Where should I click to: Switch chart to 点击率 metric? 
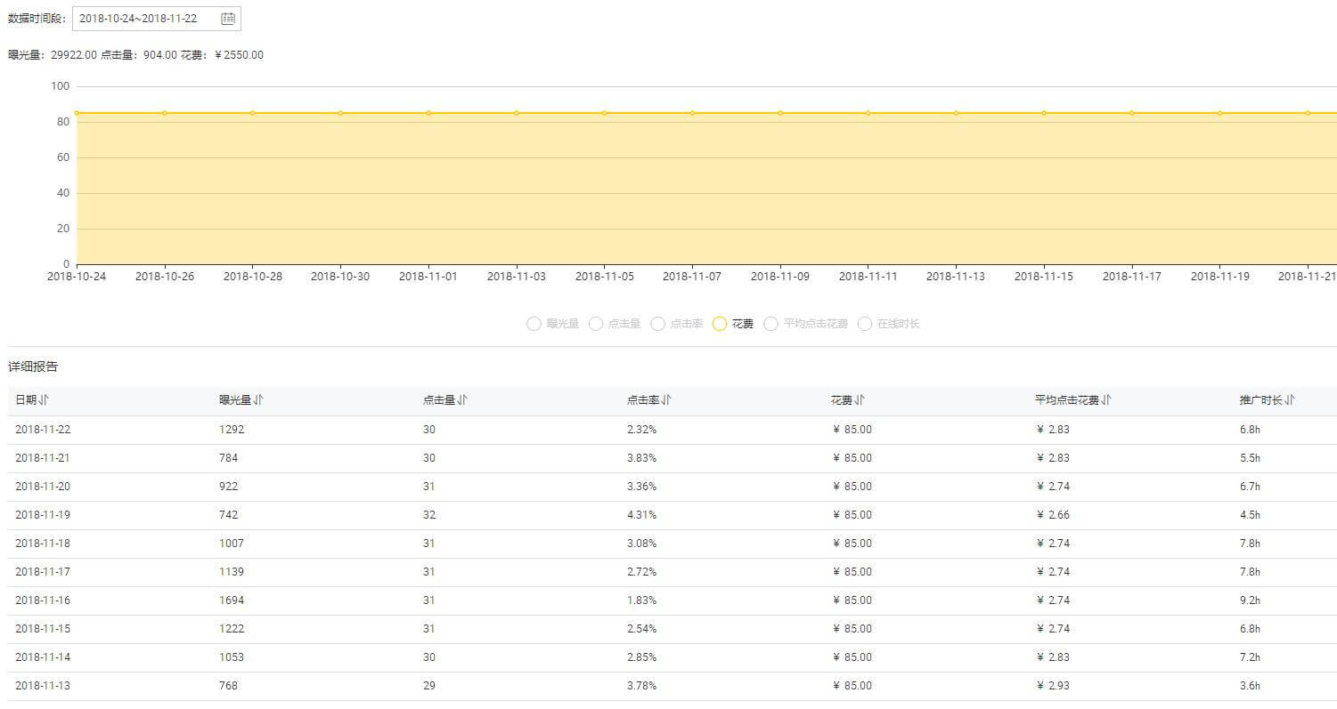(x=657, y=324)
